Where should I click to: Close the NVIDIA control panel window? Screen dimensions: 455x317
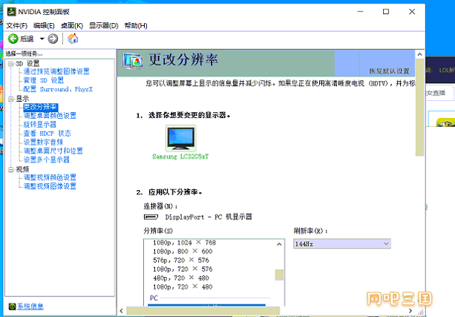pyautogui.click(x=412, y=12)
